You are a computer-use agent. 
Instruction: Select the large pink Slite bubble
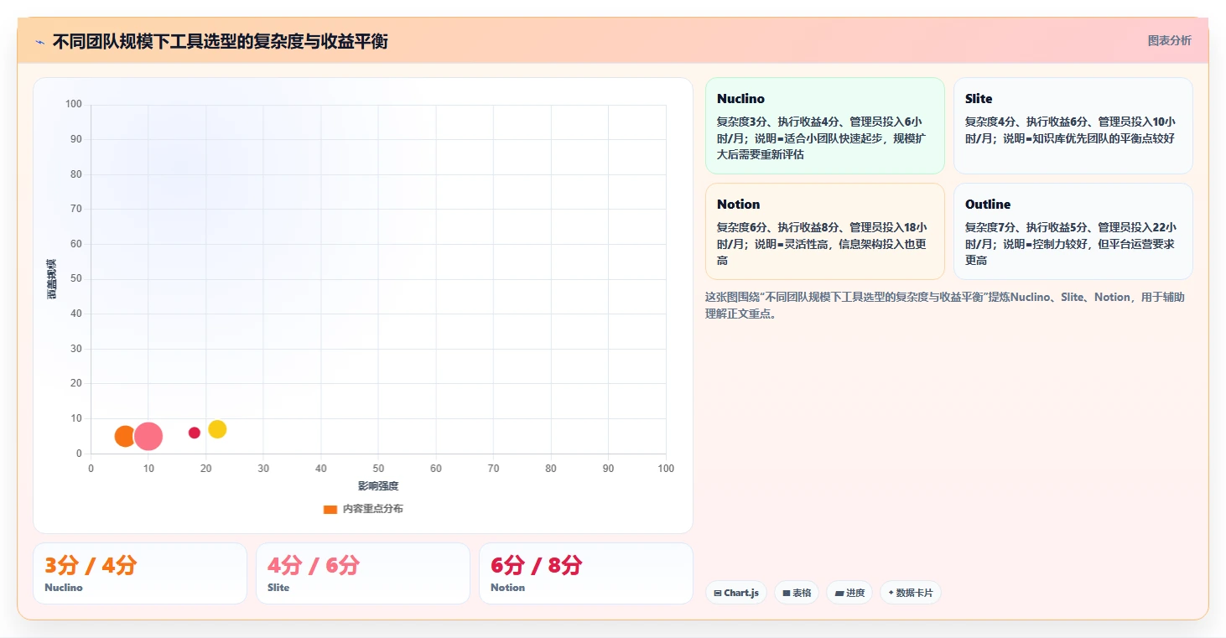point(148,436)
